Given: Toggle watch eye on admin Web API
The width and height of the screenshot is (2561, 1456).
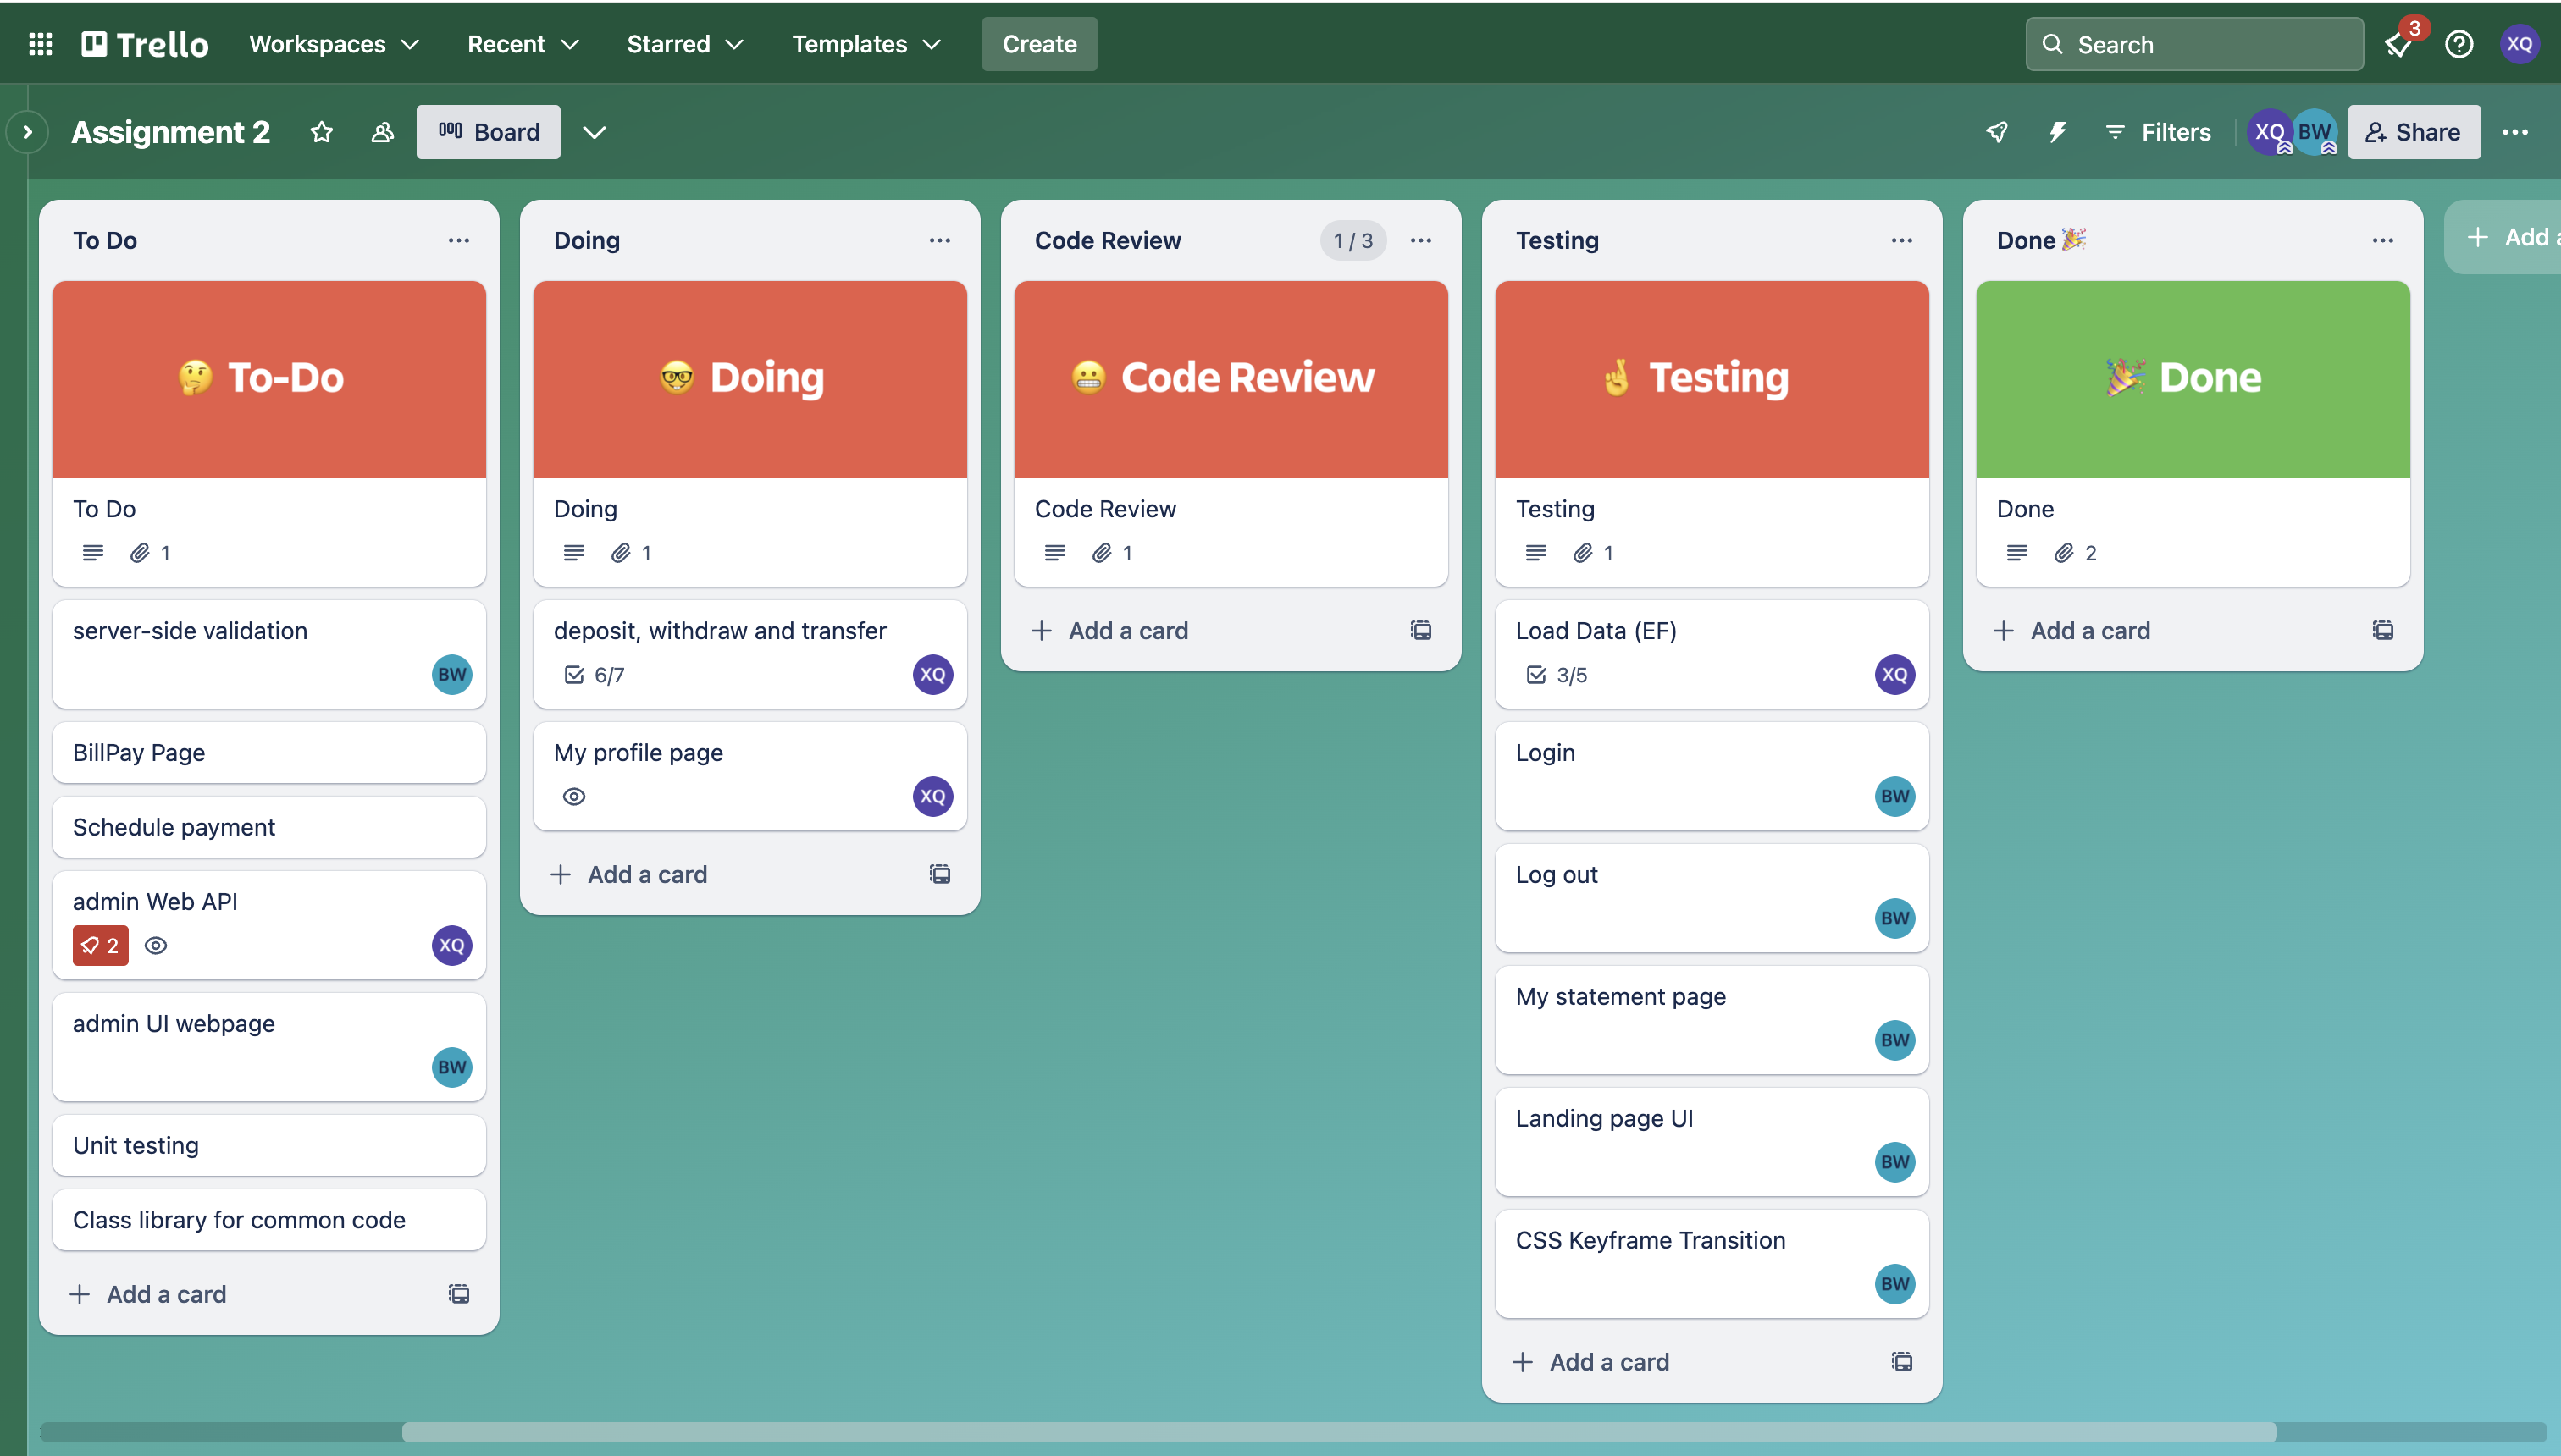Looking at the screenshot, I should tap(156, 945).
